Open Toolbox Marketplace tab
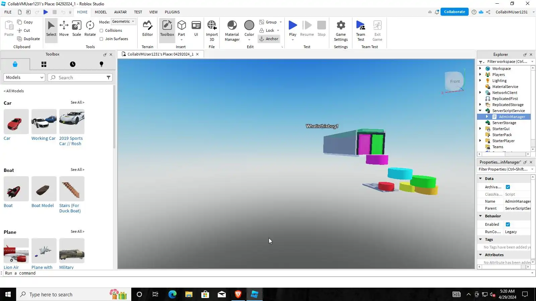Viewport: 536px width, 301px height. 15,64
